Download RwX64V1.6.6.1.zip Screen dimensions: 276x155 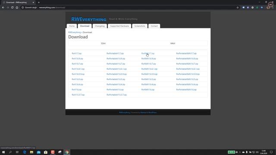coord(149,69)
